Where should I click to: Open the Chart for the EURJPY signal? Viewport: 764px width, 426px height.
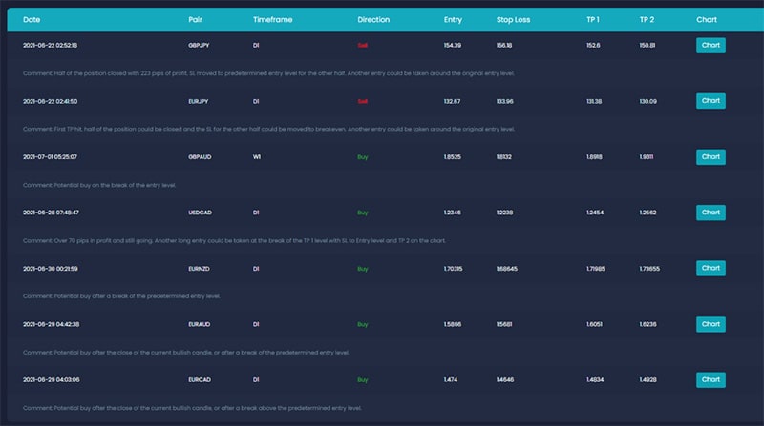click(x=711, y=100)
